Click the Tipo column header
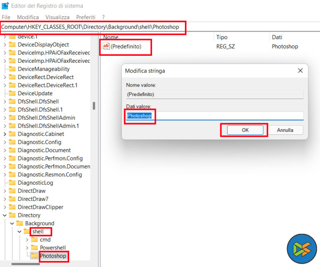The height and width of the screenshot is (267, 320). click(x=222, y=37)
